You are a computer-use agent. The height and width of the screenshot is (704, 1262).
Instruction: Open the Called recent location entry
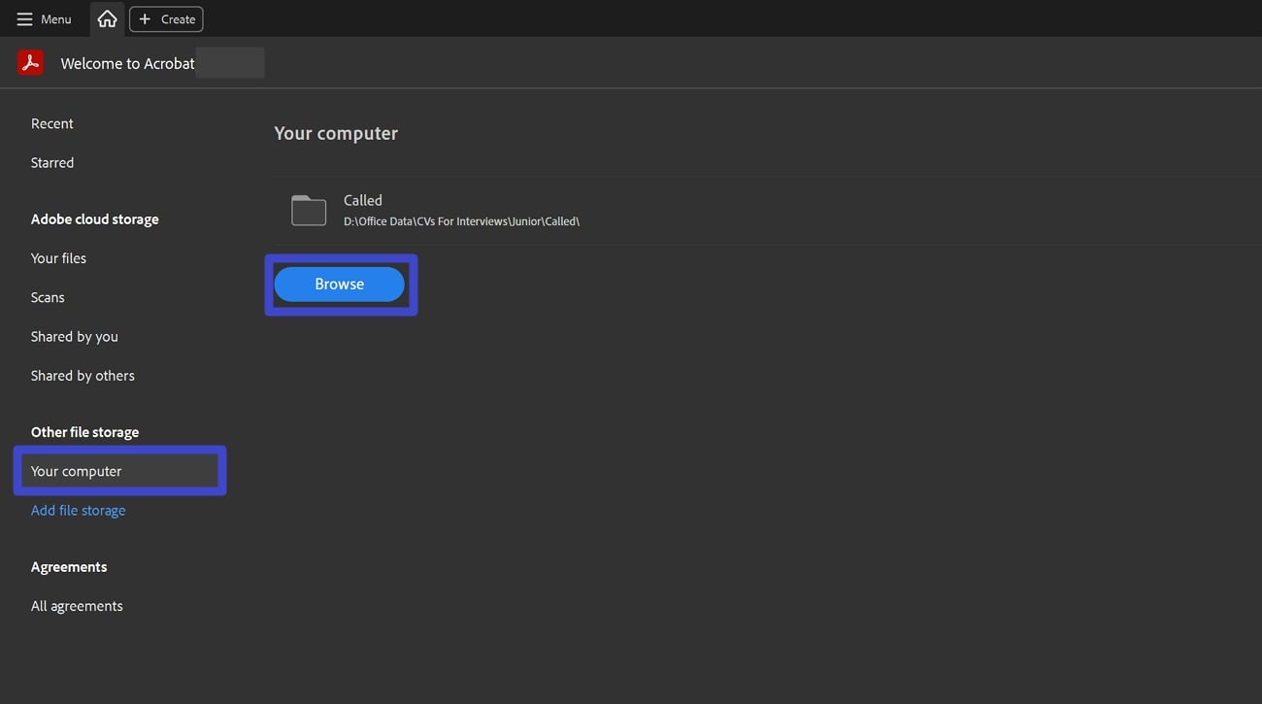point(362,200)
